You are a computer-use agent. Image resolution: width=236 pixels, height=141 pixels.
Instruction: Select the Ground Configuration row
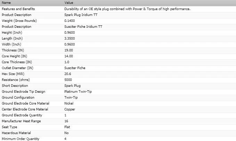coord(118,98)
